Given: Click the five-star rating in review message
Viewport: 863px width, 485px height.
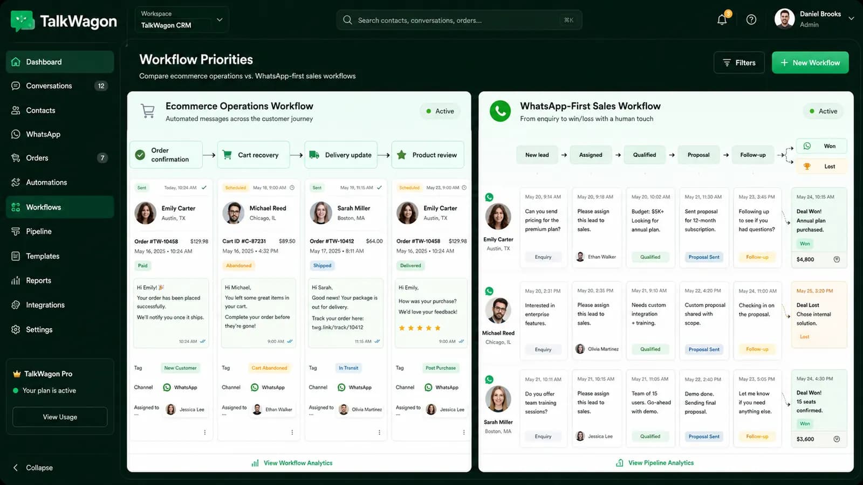Looking at the screenshot, I should [420, 328].
